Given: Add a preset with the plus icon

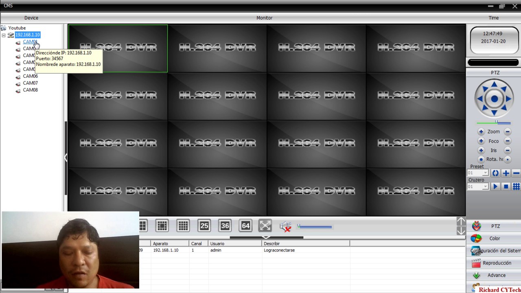Looking at the screenshot, I should tap(506, 173).
